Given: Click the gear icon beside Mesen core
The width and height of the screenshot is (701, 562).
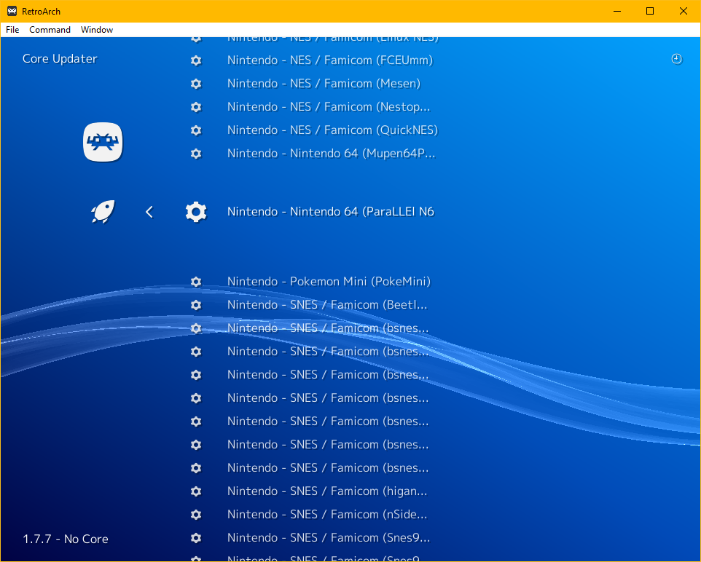Looking at the screenshot, I should pyautogui.click(x=195, y=84).
